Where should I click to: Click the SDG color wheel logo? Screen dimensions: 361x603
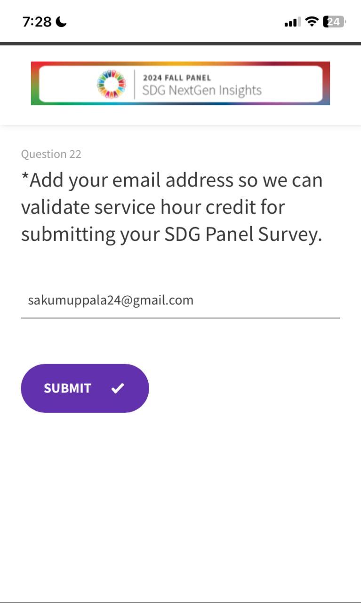click(112, 84)
